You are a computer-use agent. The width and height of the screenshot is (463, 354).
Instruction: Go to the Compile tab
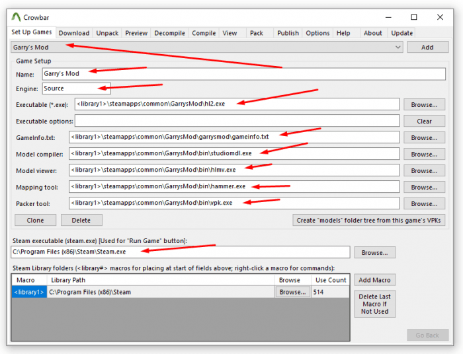click(x=204, y=33)
